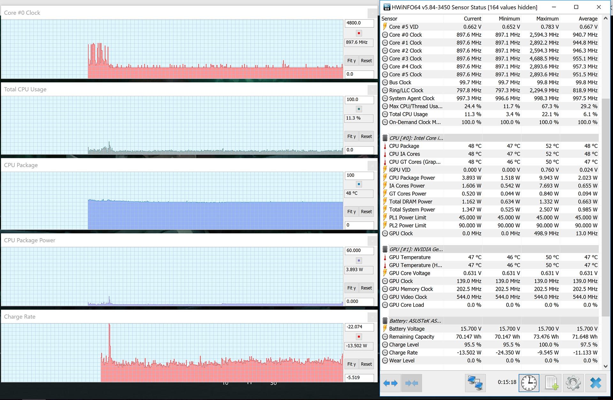Click the red color swatch in Charge Rate graph
This screenshot has width=613, height=400.
(x=359, y=337)
